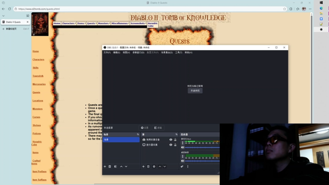
Task: Open File Explorer from the side taskbar
Action: coord(321,14)
